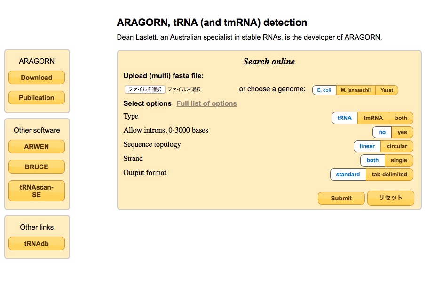
Task: Submit the search query
Action: pos(341,198)
